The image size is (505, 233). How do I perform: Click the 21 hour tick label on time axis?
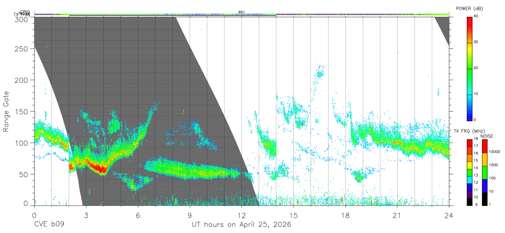[397, 216]
